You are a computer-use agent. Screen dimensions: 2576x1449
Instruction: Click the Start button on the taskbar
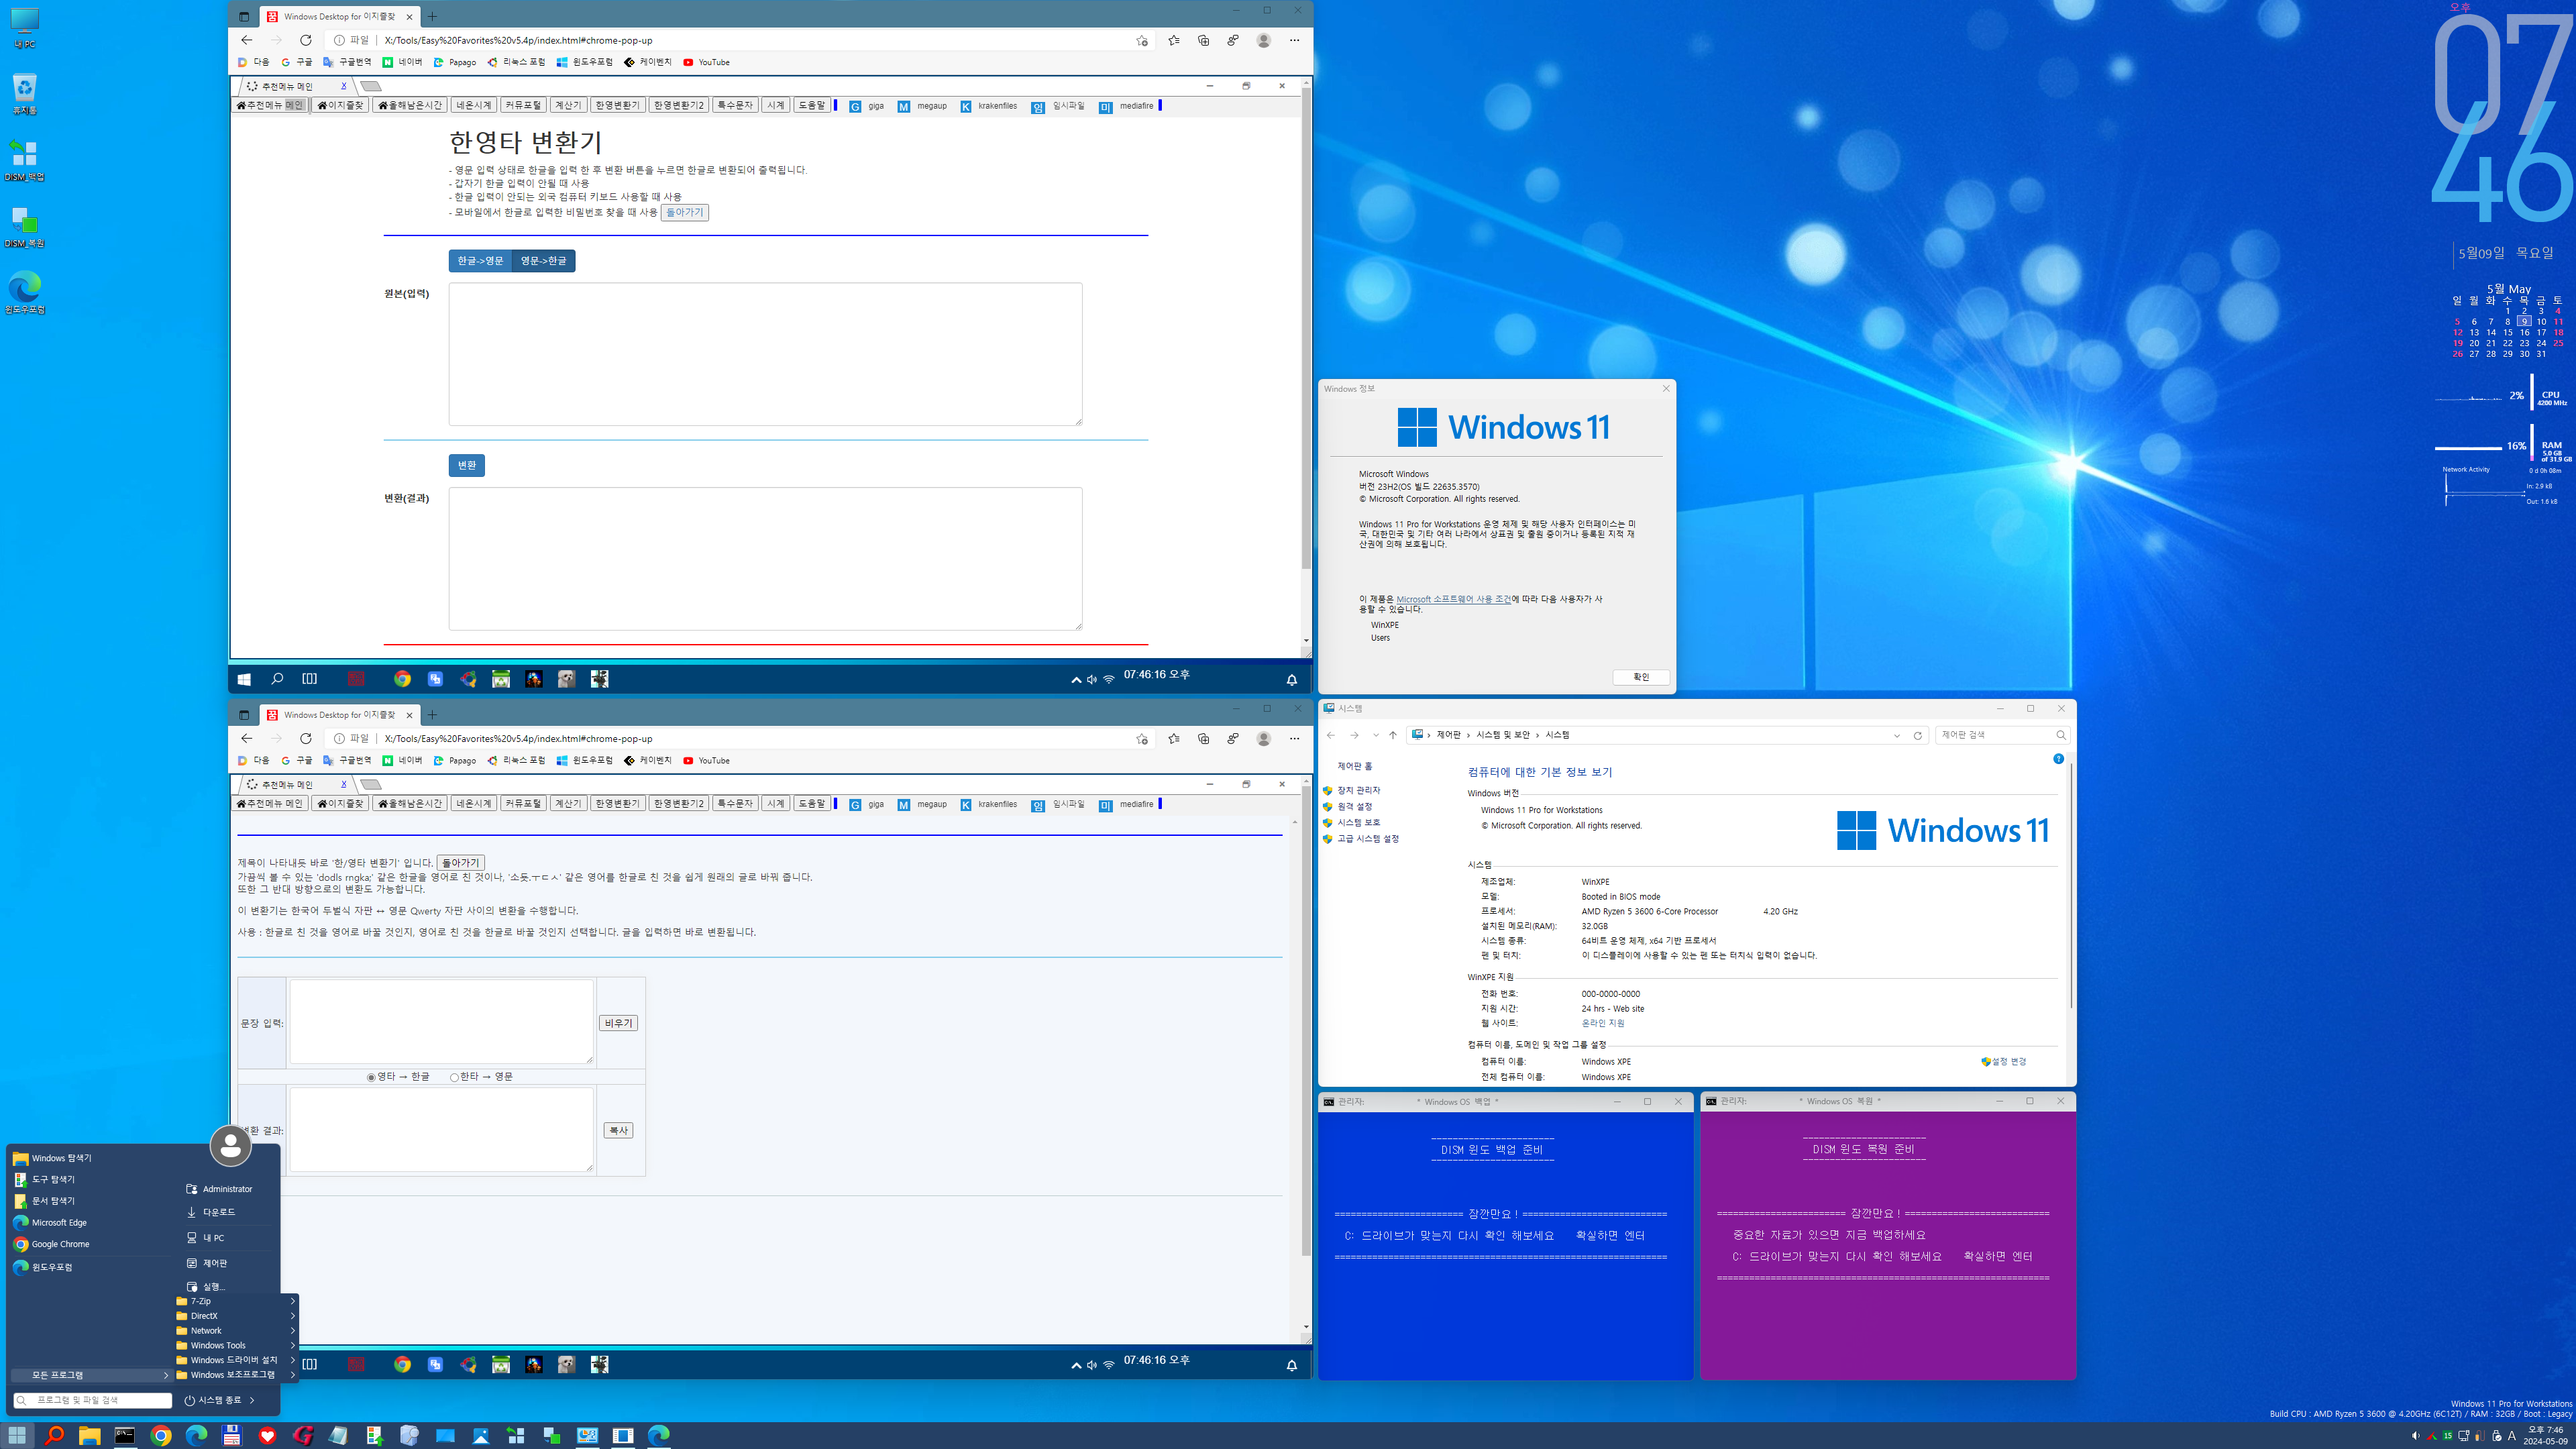[x=17, y=1435]
